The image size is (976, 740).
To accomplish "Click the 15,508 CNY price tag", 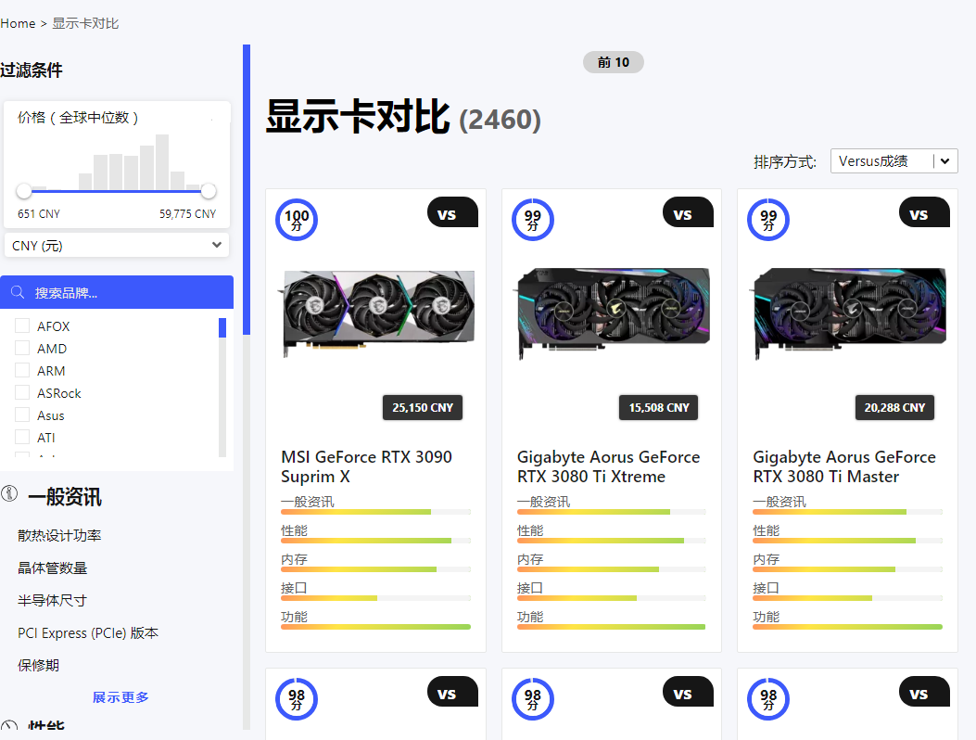I will tap(659, 407).
